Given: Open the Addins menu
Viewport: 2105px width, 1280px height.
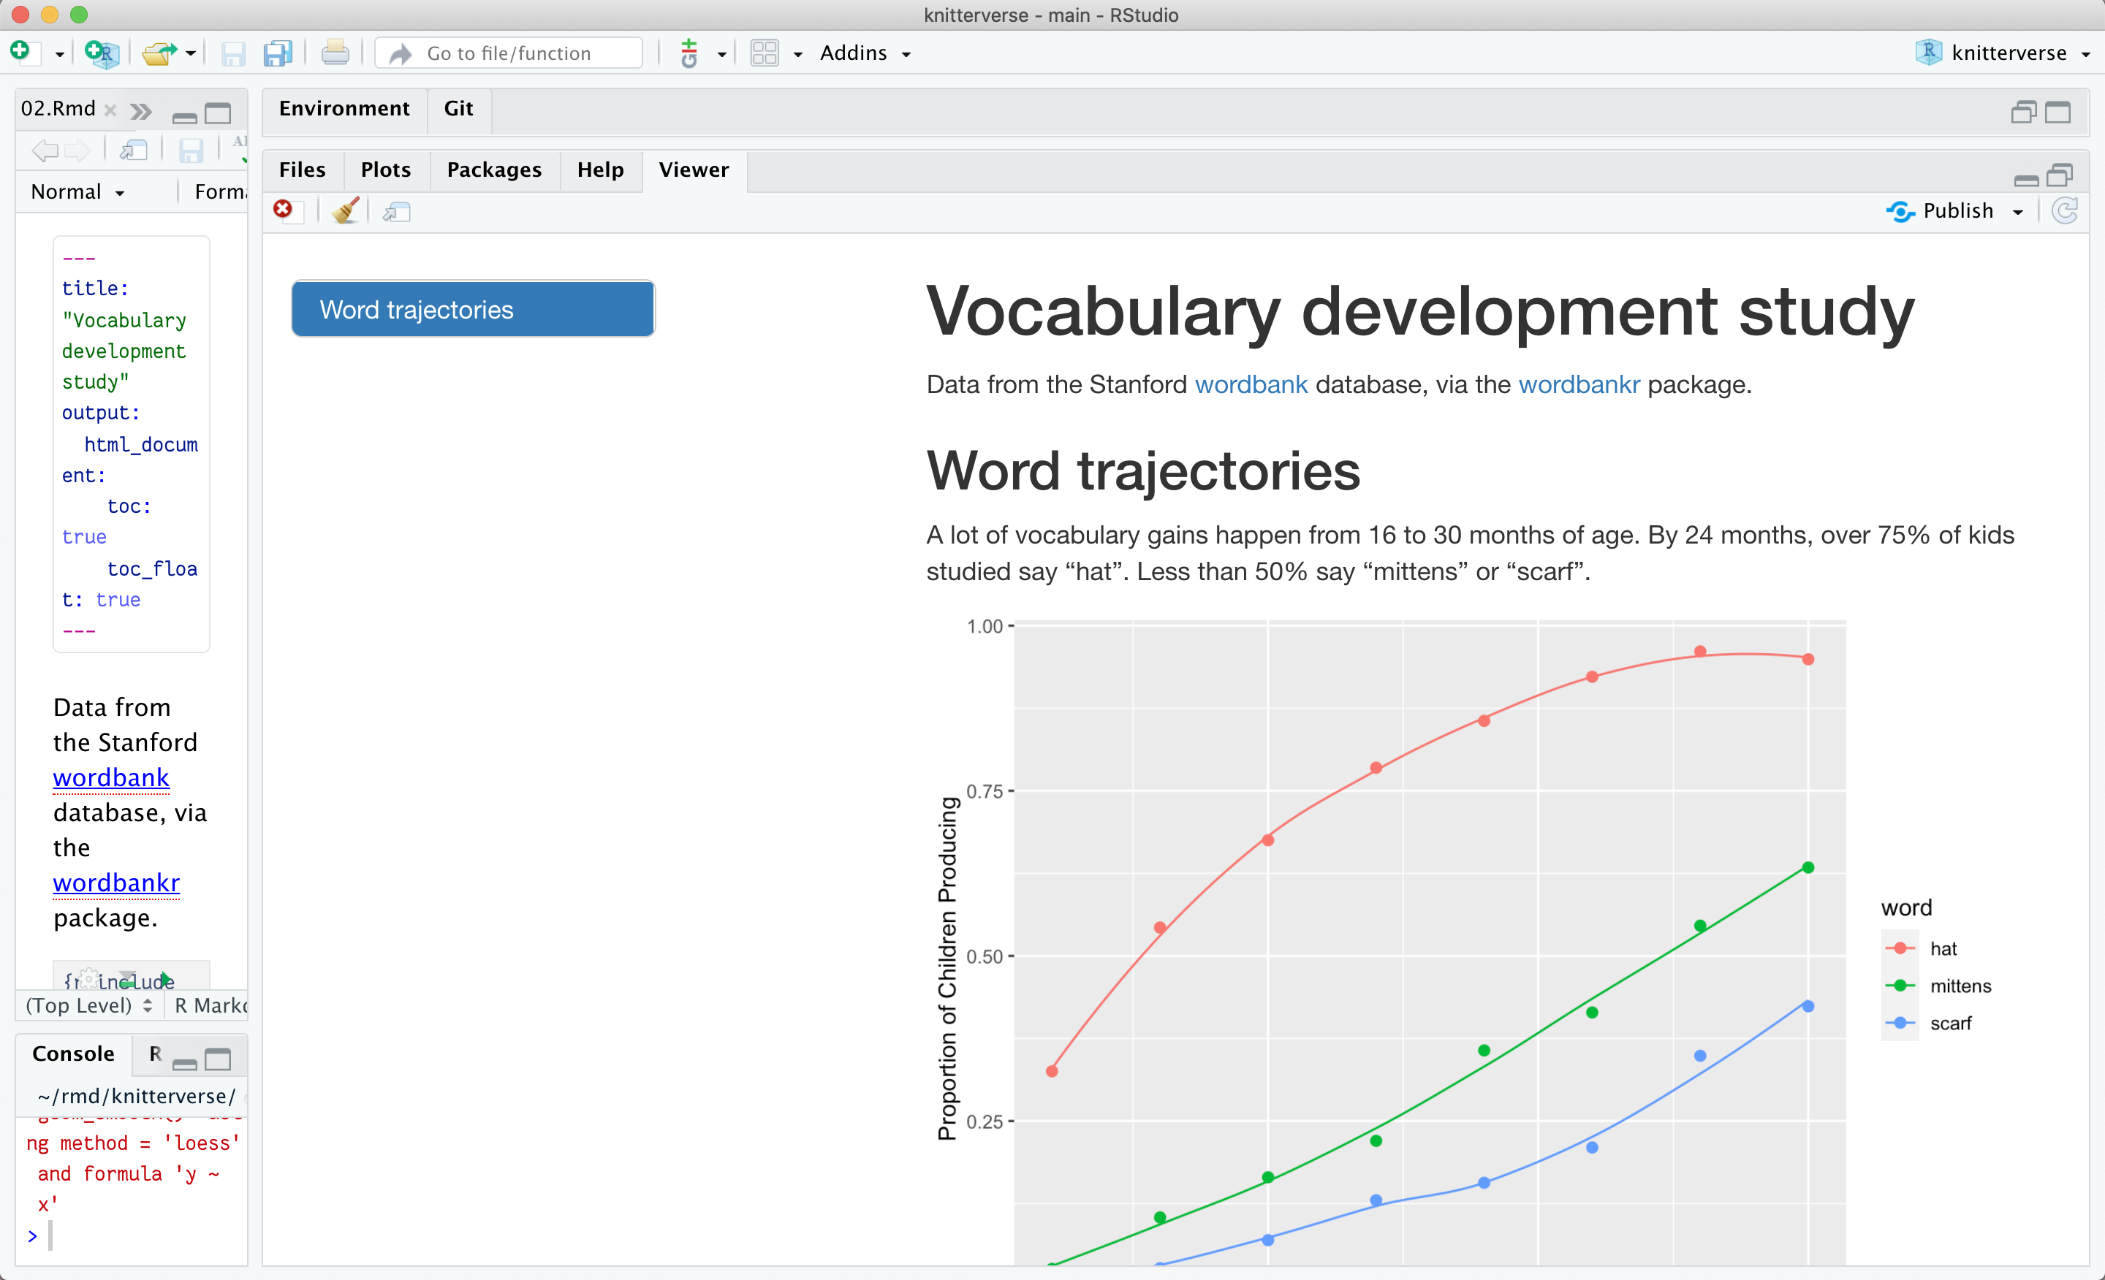Looking at the screenshot, I should tap(865, 53).
